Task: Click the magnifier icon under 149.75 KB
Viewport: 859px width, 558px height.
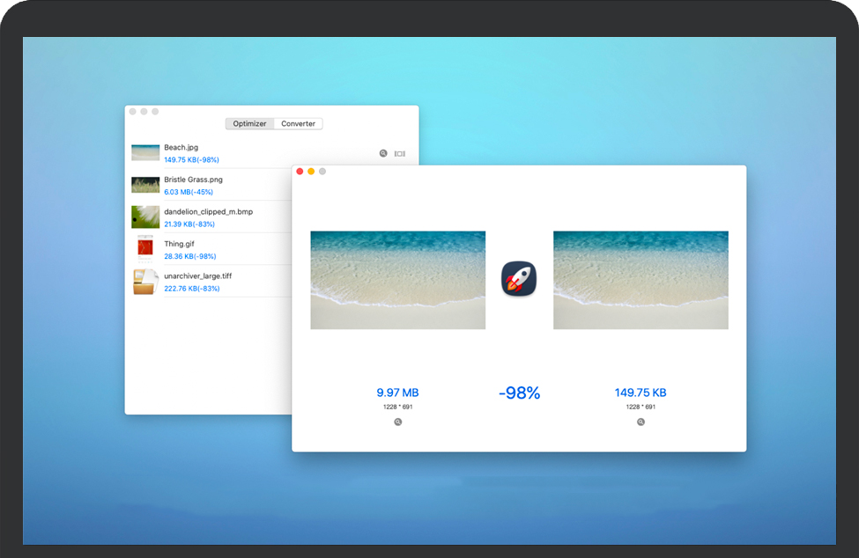Action: point(641,422)
